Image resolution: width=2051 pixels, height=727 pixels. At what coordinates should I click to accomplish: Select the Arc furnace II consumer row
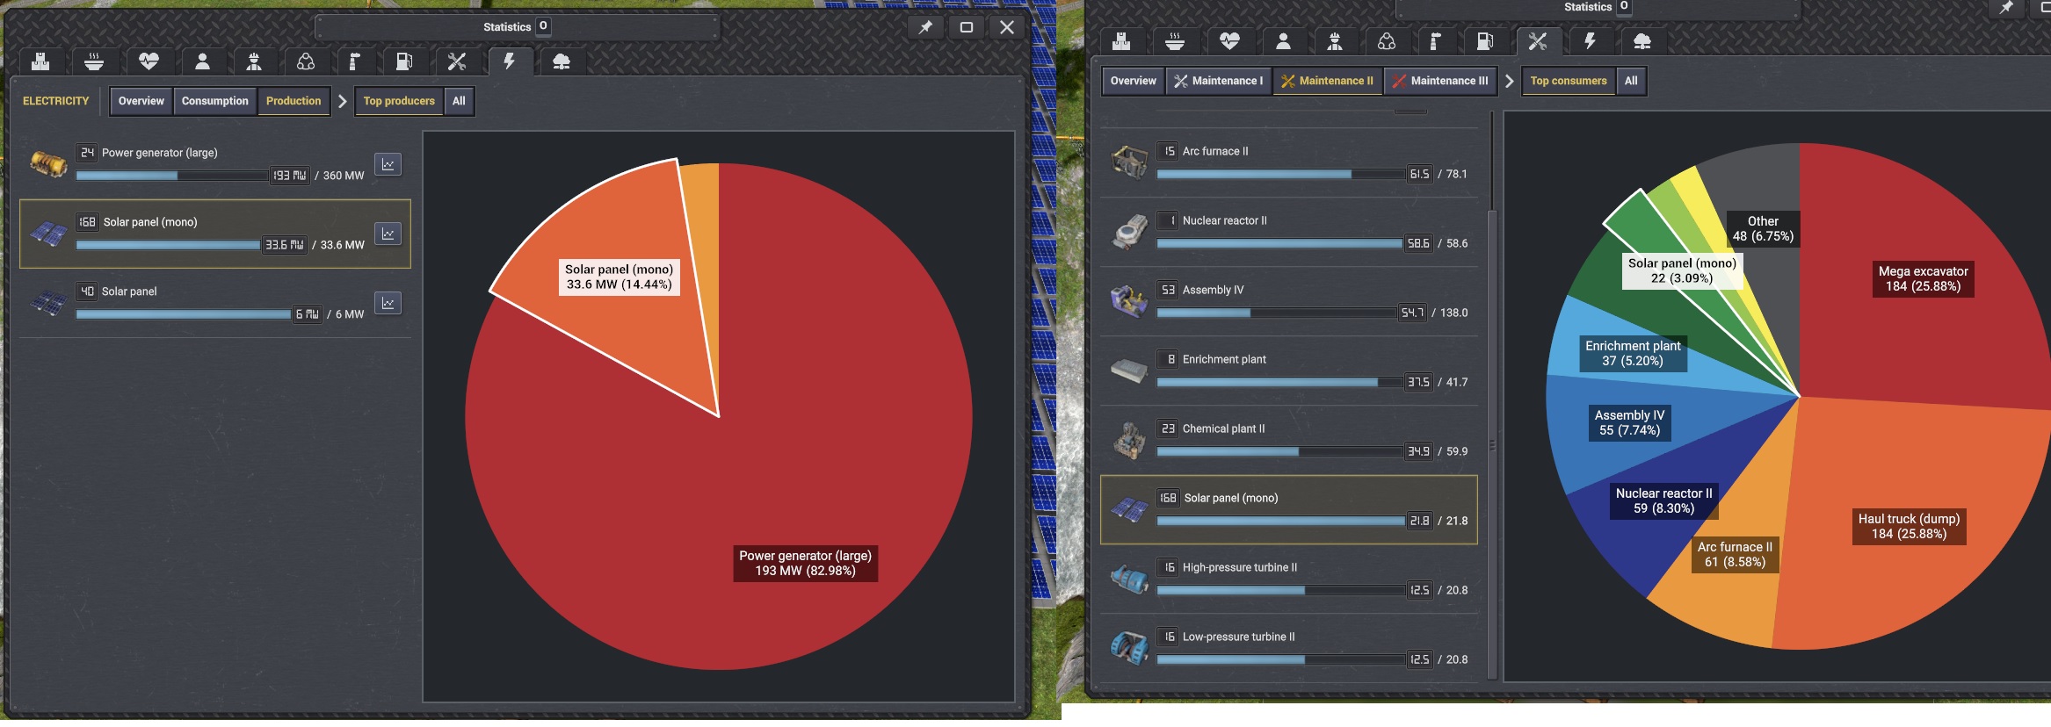pos(1289,162)
